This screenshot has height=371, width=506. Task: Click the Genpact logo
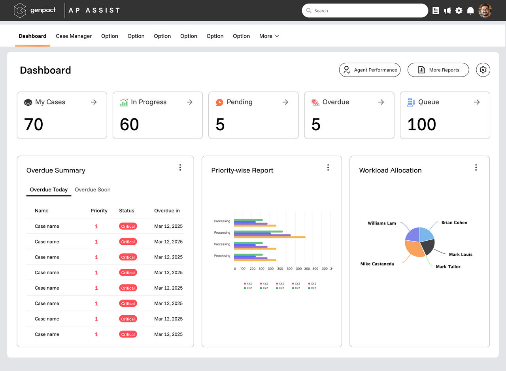pos(35,10)
